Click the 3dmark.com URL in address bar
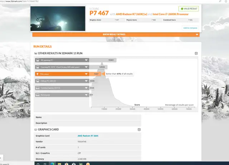This screenshot has height=165, width=229. [x=19, y=1]
